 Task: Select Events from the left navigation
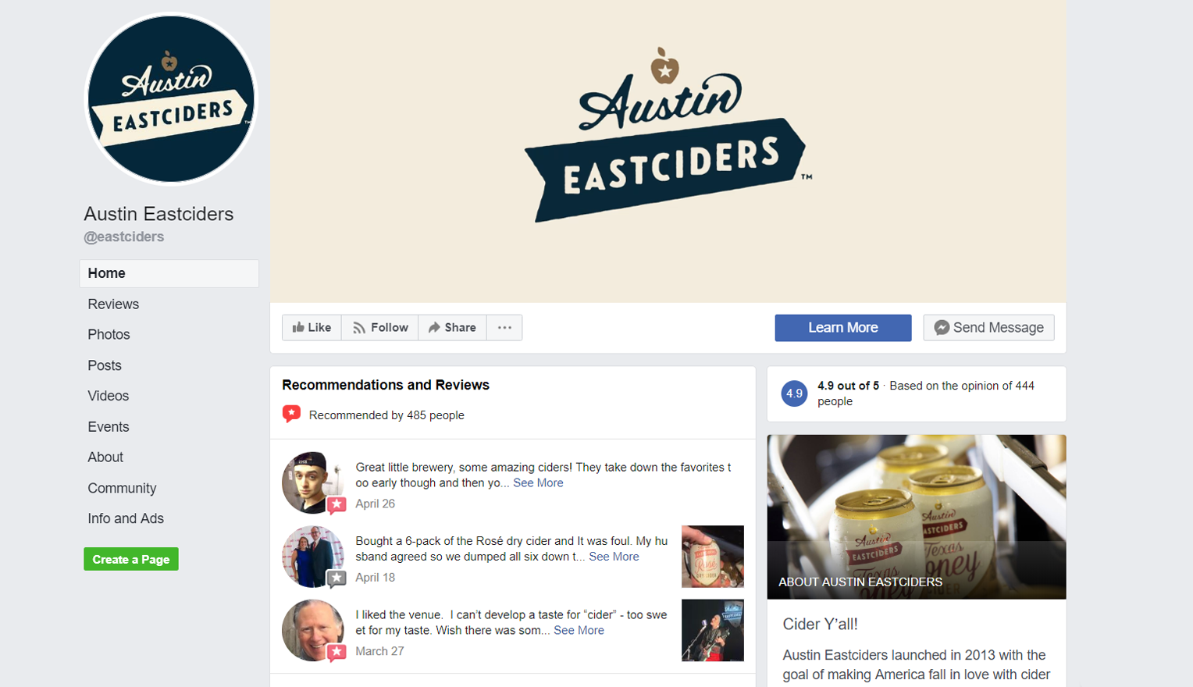point(109,427)
